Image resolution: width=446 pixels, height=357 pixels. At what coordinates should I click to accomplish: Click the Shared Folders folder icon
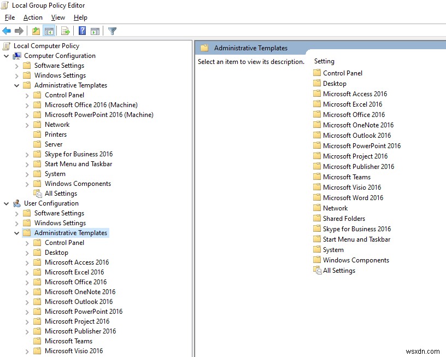[317, 218]
